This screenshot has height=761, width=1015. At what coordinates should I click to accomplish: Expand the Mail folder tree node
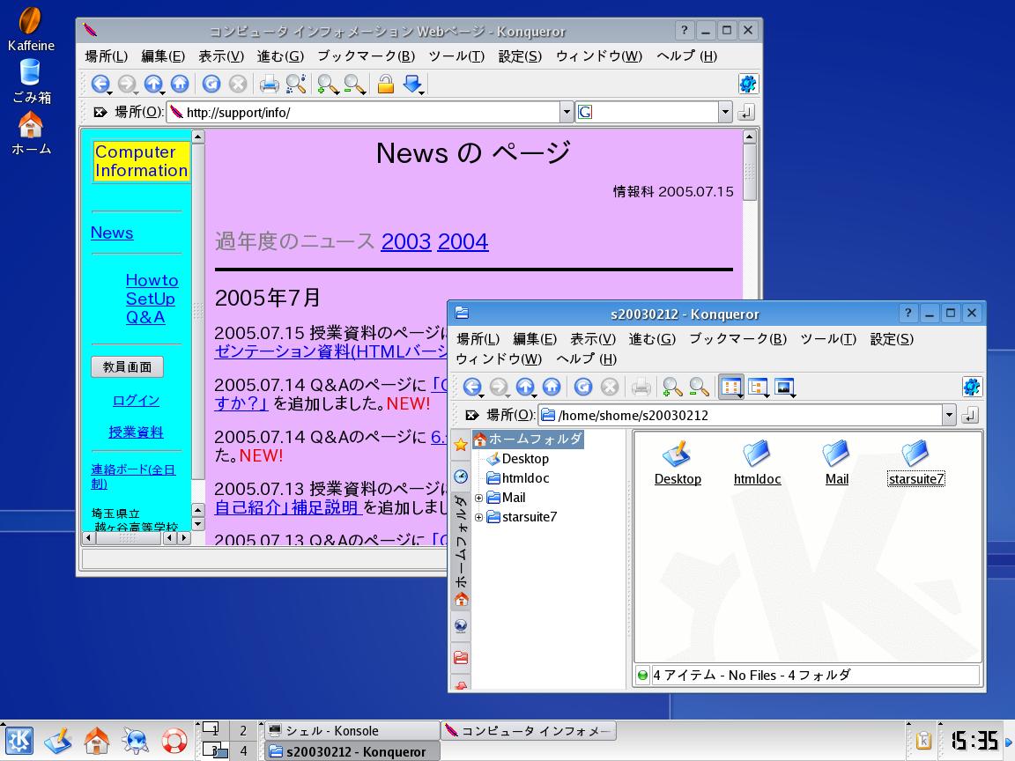coord(478,498)
